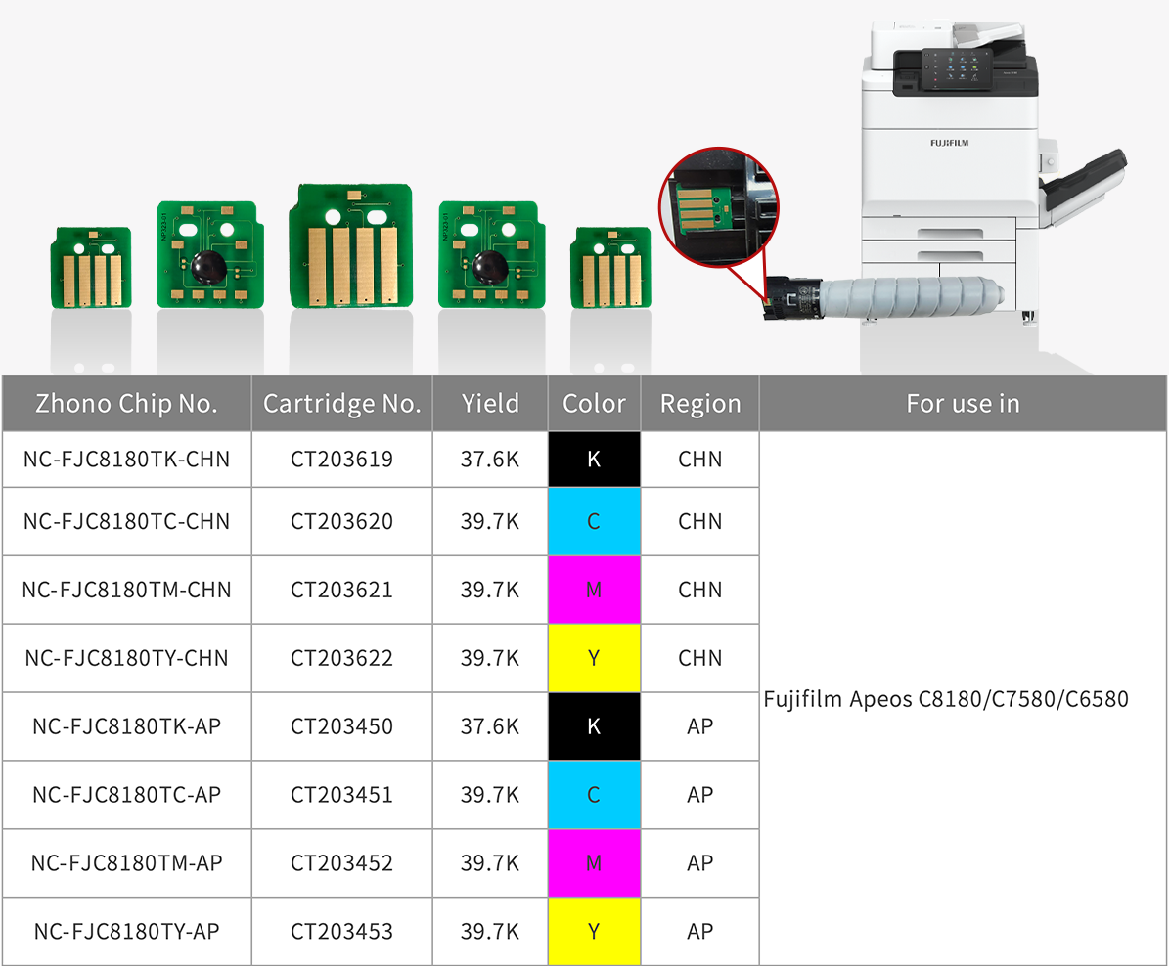
Task: Click the Yield column header
Action: [490, 403]
